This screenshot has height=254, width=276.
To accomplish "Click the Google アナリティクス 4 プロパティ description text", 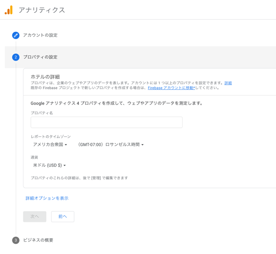I will pos(116,103).
